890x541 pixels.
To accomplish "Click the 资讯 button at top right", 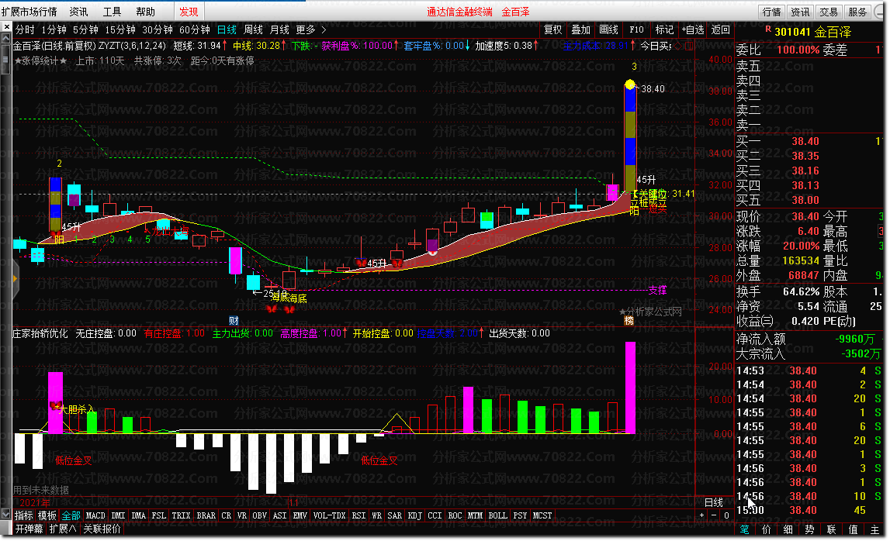I will (x=800, y=12).
